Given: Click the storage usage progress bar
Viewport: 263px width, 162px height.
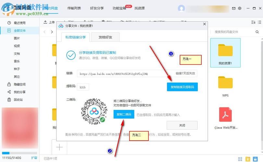Looking at the screenshot, I should pos(19,153).
